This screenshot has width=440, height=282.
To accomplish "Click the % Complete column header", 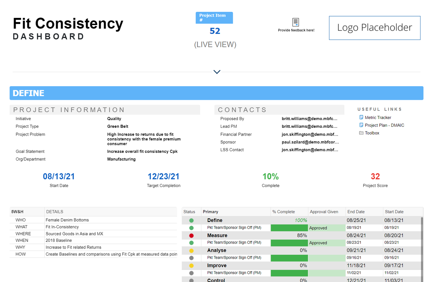I will 284,212.
